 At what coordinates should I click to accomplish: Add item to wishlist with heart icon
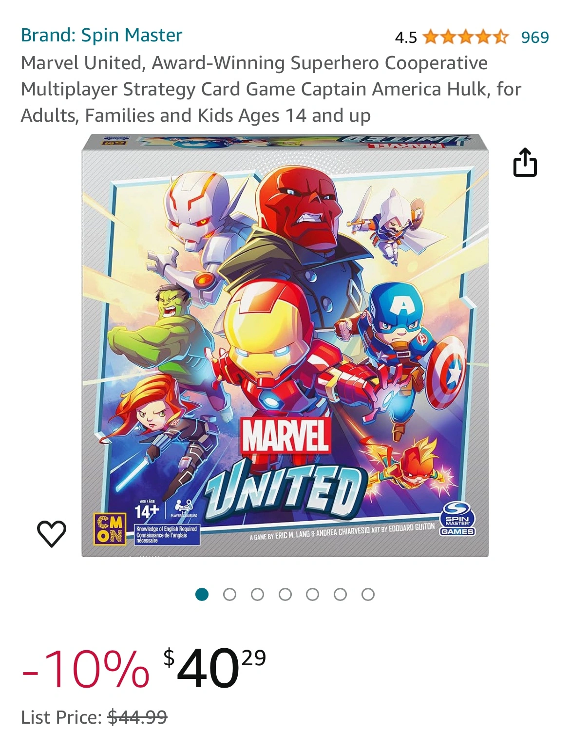[52, 533]
